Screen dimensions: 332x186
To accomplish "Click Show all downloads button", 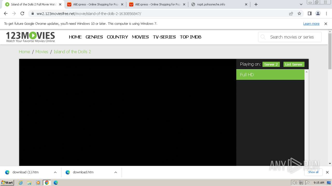I will (313, 172).
